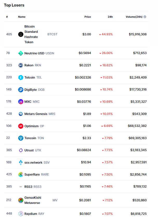Open the Utrust coin link
Screen dimensions: 158x219
click(29, 150)
